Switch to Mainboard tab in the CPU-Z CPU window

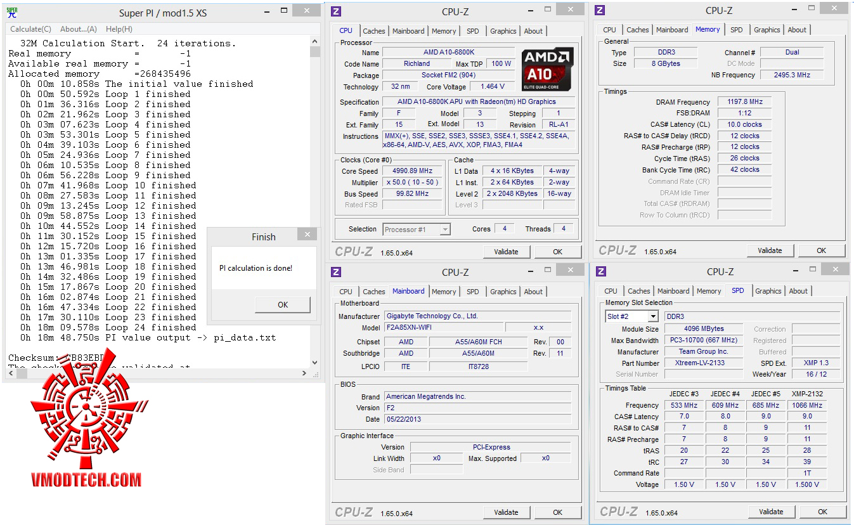[x=408, y=31]
